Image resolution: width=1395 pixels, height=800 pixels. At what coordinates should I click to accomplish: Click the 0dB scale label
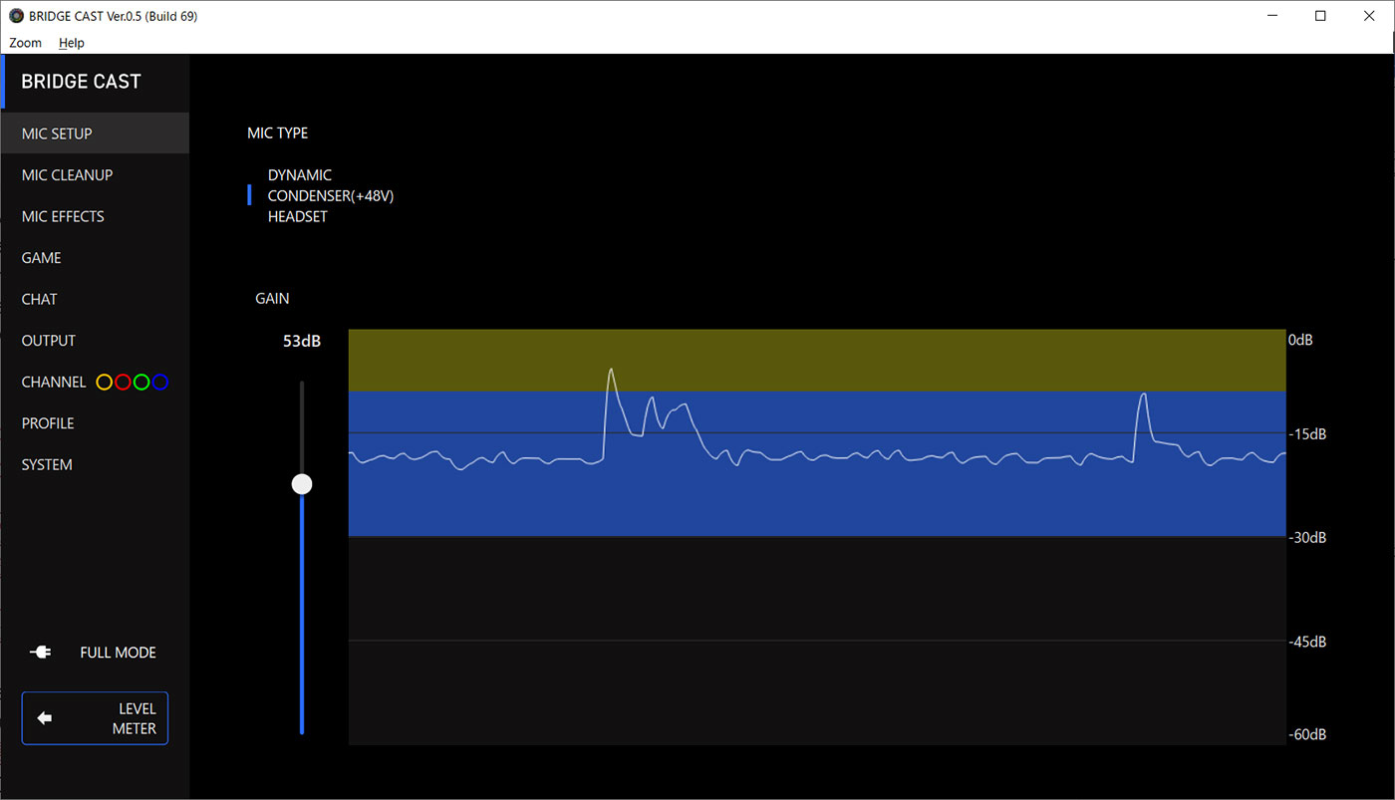coord(1300,340)
